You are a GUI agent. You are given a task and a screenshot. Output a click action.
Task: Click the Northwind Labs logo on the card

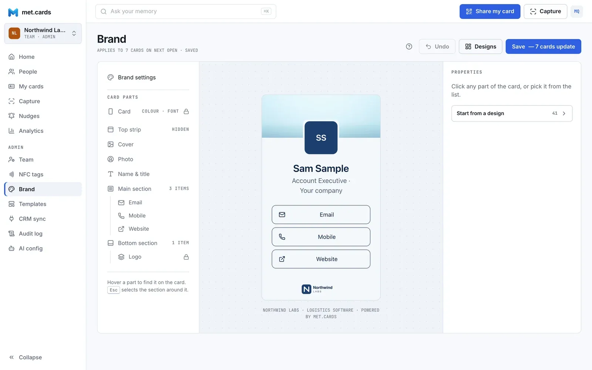pyautogui.click(x=317, y=289)
